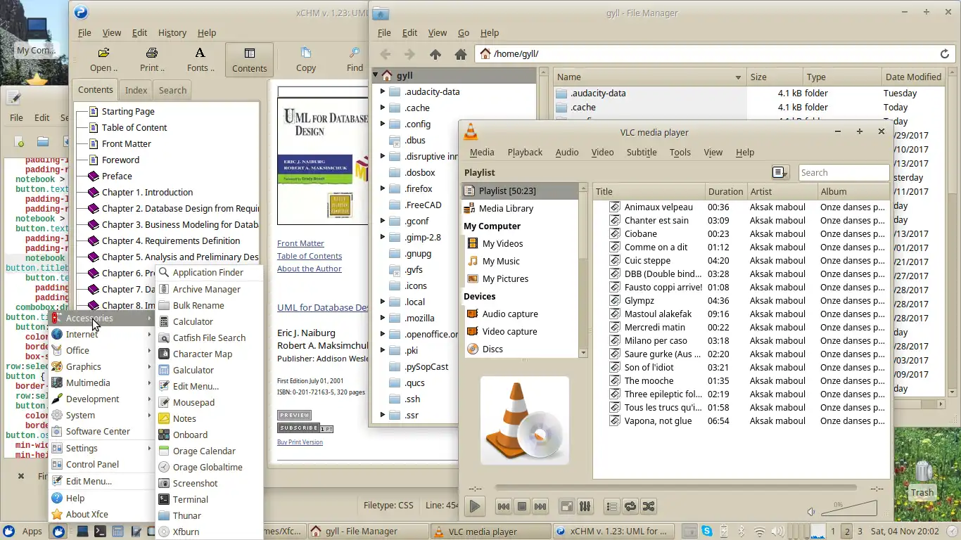Click VLC previous track button
This screenshot has height=540, width=961.
point(504,506)
